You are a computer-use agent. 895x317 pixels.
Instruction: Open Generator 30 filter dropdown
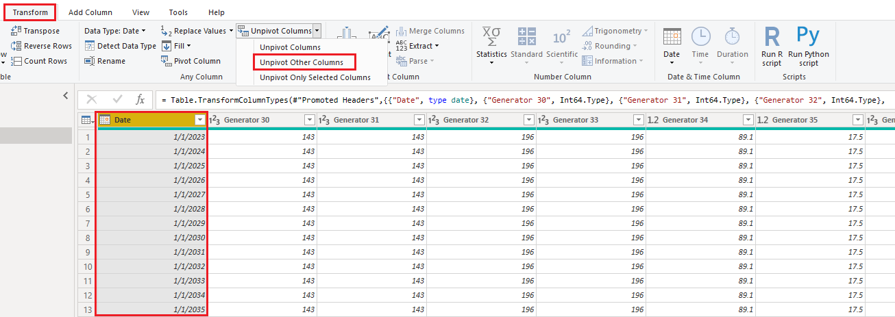[x=309, y=120]
